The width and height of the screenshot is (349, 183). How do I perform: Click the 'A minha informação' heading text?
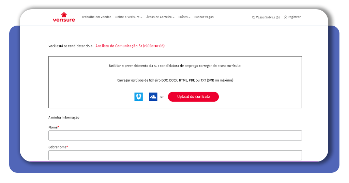point(64,117)
